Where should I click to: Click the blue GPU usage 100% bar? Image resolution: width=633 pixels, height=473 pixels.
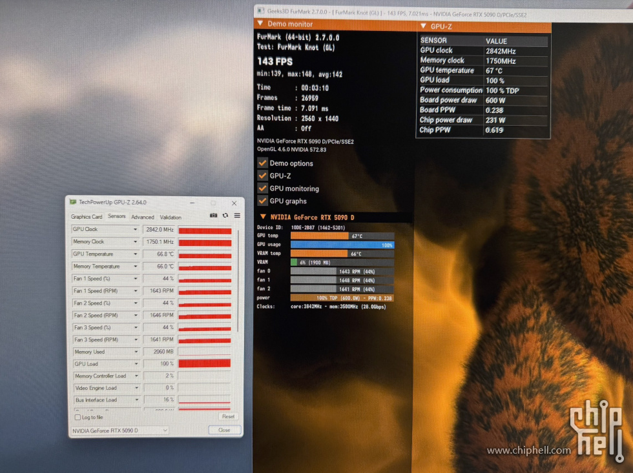(x=342, y=245)
